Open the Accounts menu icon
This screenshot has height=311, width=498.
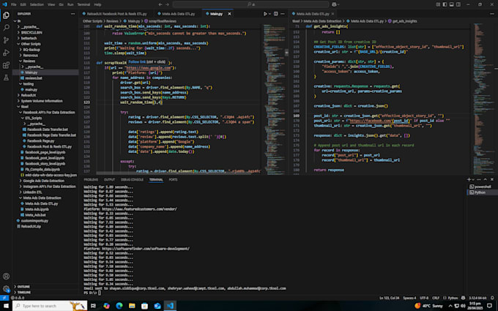[6, 276]
